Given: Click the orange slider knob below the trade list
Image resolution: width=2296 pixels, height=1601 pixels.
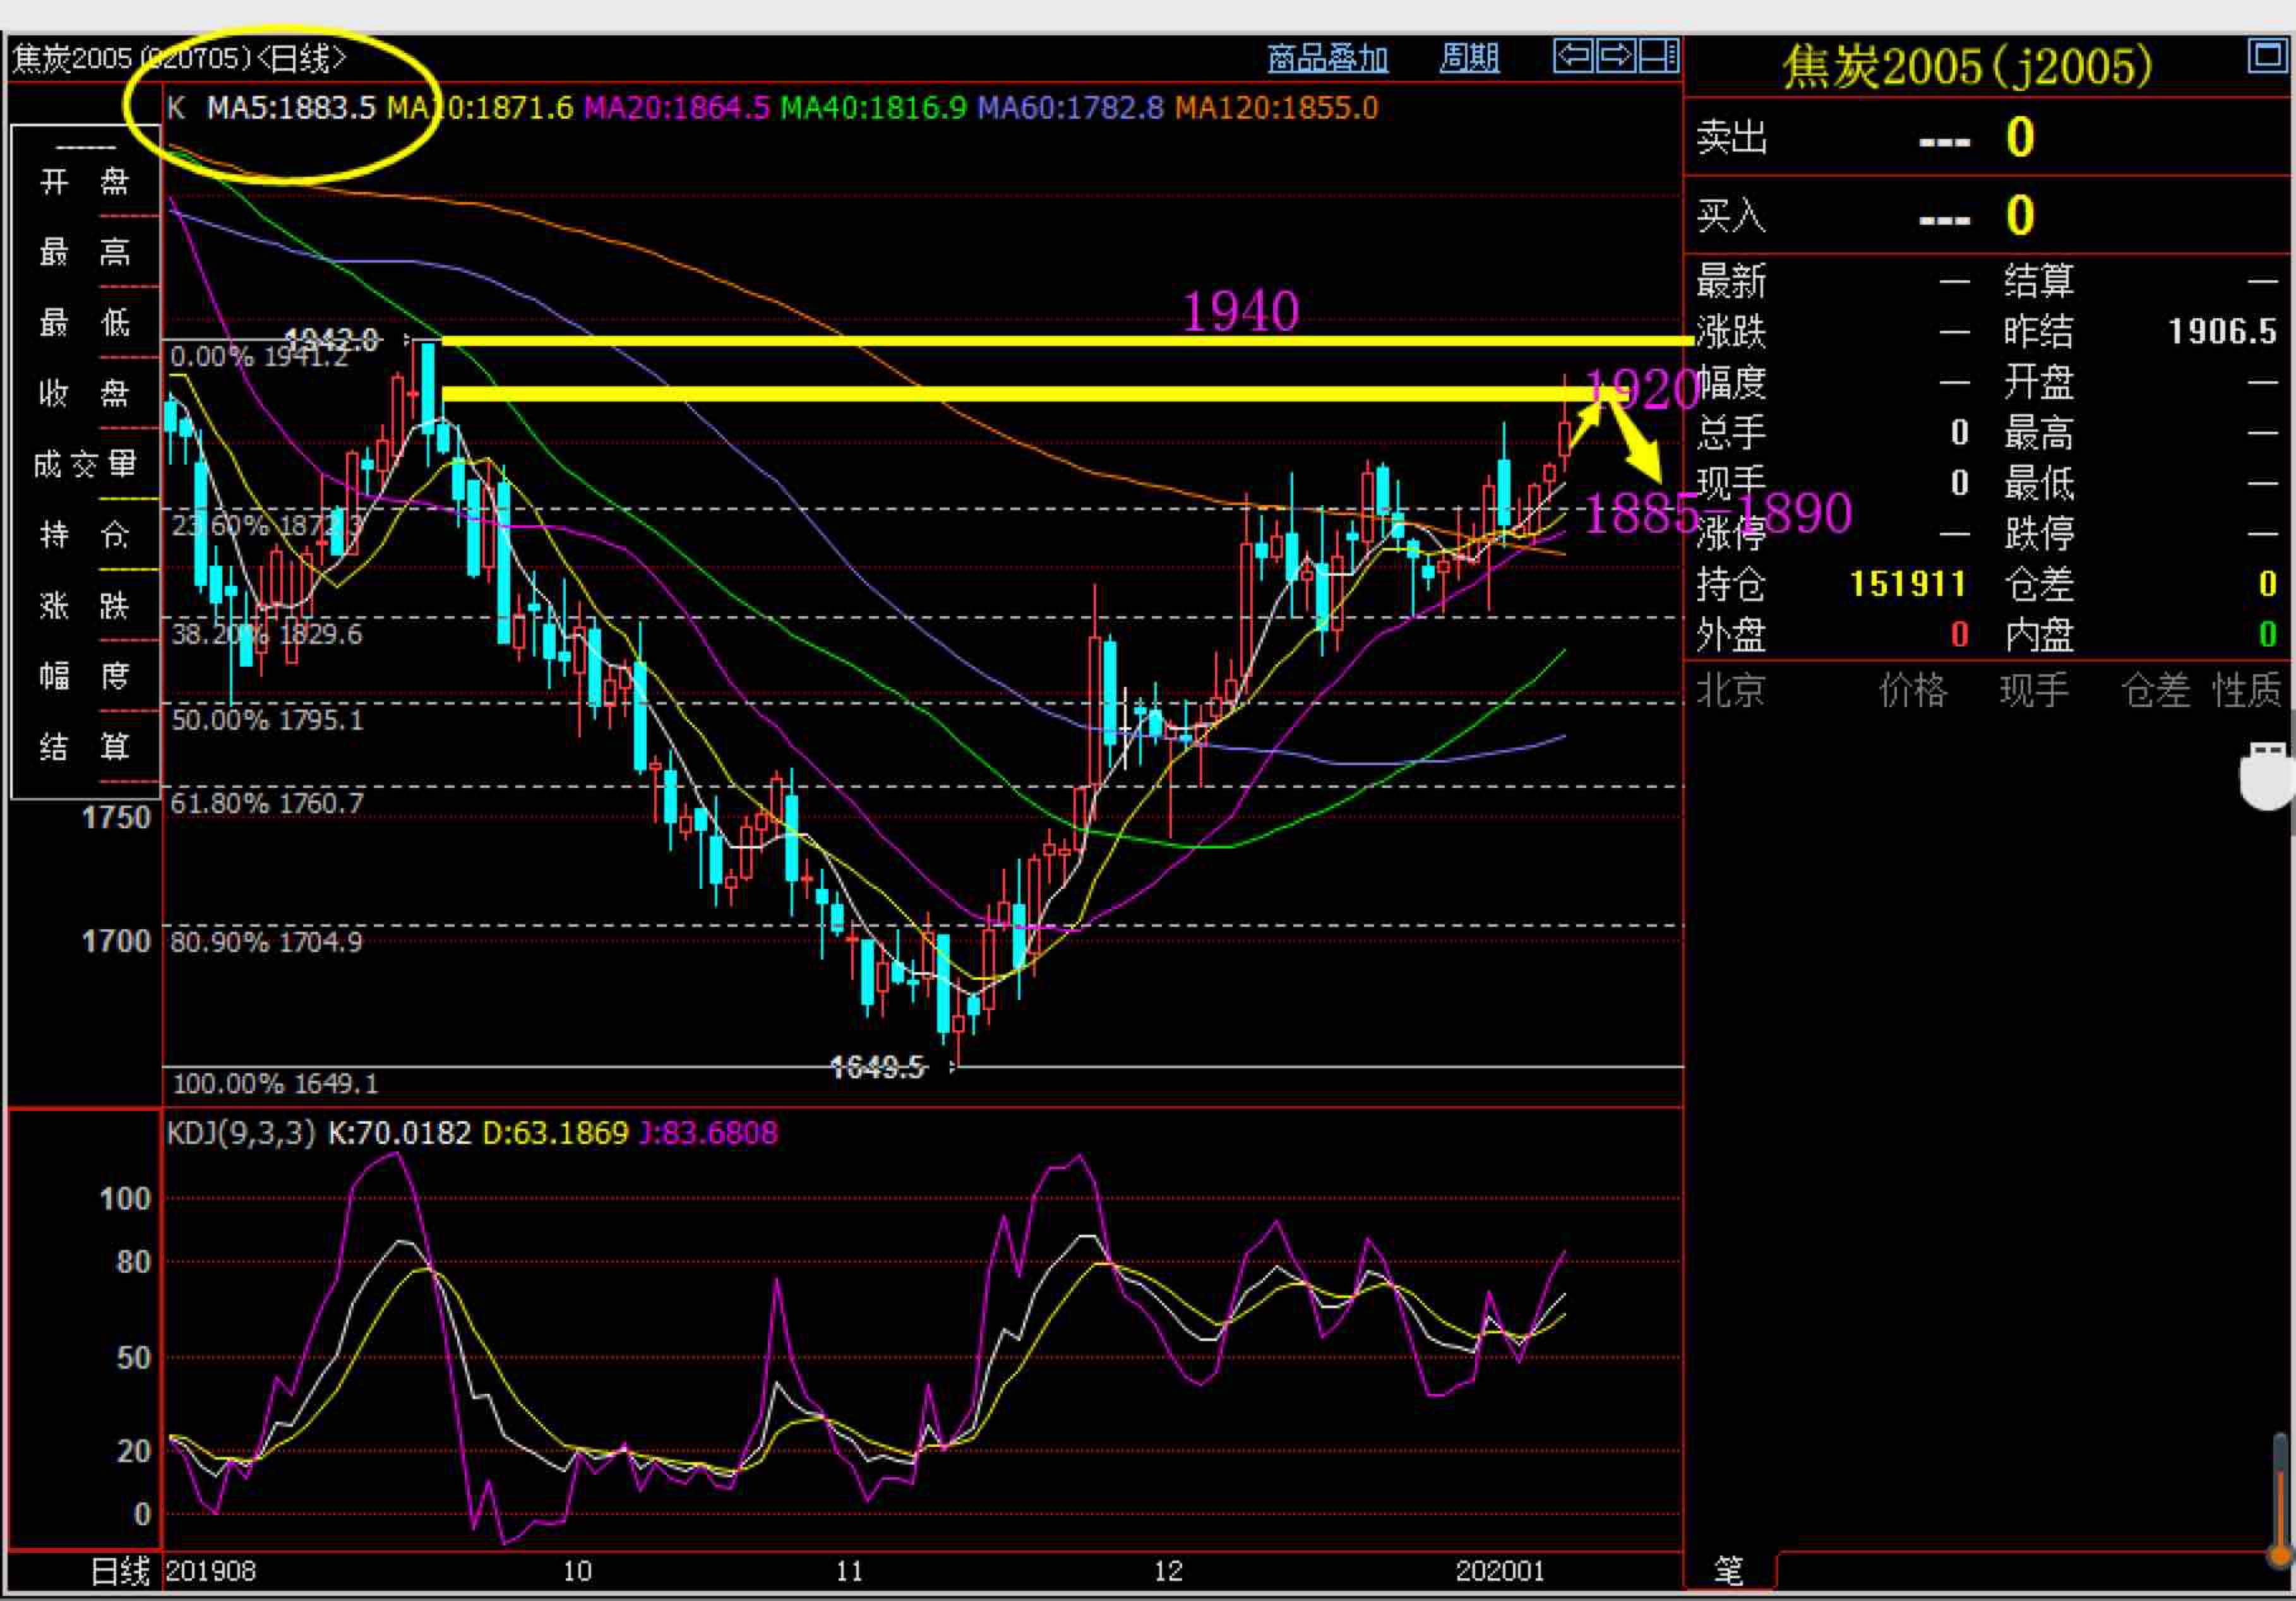Looking at the screenshot, I should (2281, 1555).
